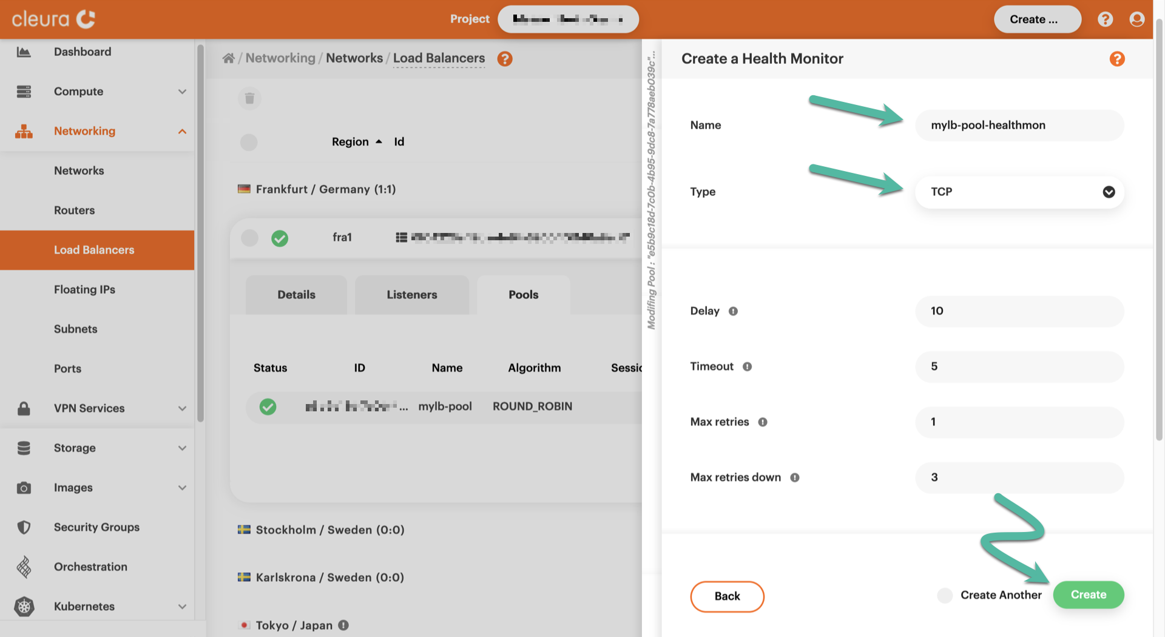Click the green Create button
The image size is (1165, 637).
pyautogui.click(x=1088, y=595)
